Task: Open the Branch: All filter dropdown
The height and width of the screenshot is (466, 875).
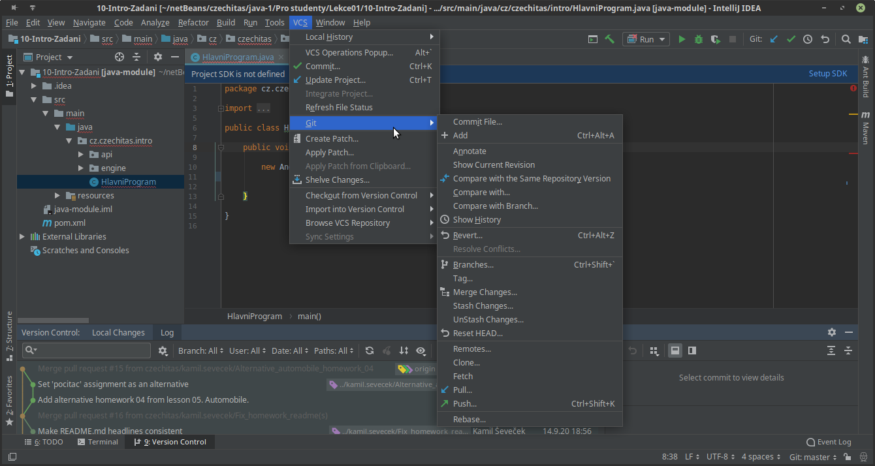Action: coord(200,350)
